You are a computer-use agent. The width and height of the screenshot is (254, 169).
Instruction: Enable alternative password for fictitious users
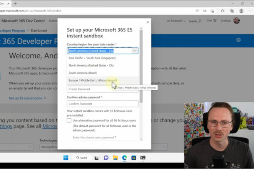point(69,120)
